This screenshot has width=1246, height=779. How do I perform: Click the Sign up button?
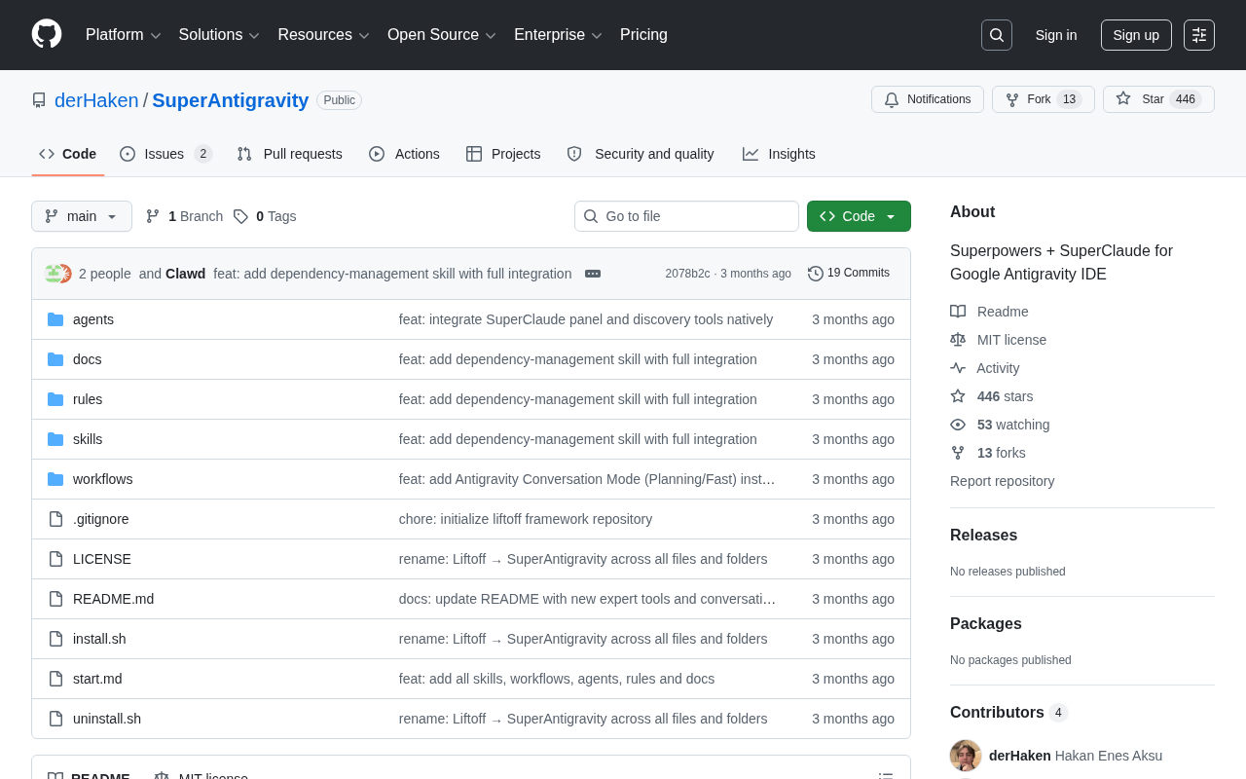(x=1136, y=35)
